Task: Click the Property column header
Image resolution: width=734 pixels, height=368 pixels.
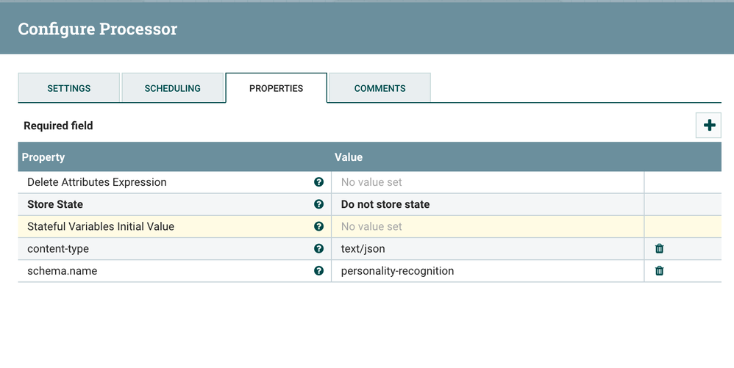Action: point(43,157)
